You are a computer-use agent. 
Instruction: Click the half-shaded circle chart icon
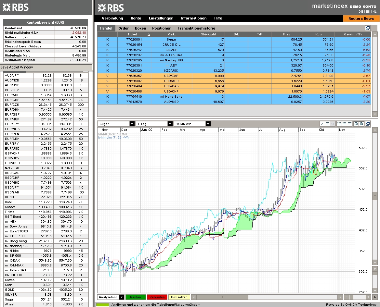pyautogui.click(x=356, y=124)
